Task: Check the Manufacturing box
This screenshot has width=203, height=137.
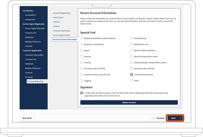Action: coord(131,38)
